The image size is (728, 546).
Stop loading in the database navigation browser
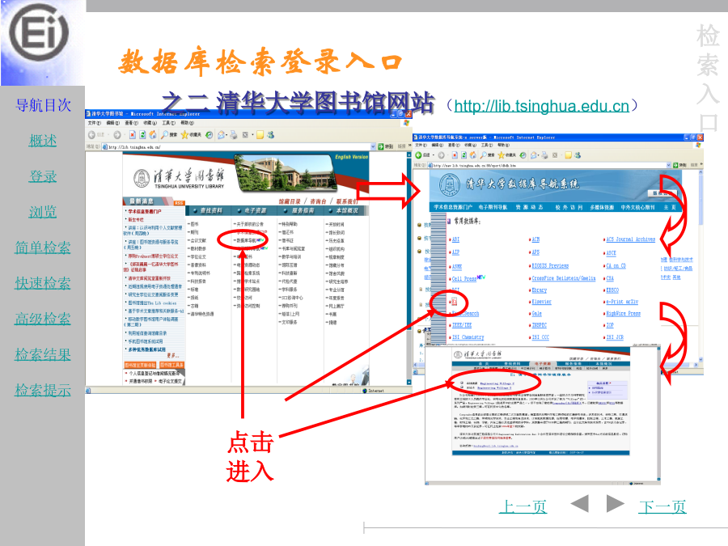(x=455, y=155)
